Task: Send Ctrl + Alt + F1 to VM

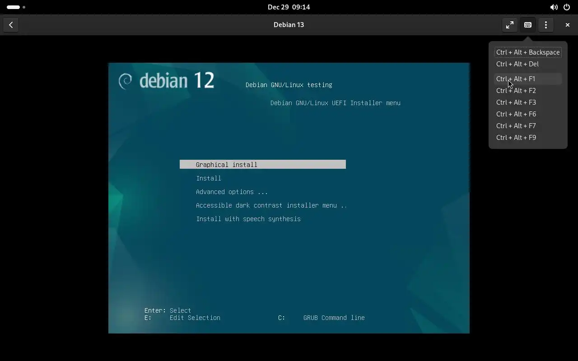Action: pyautogui.click(x=528, y=79)
